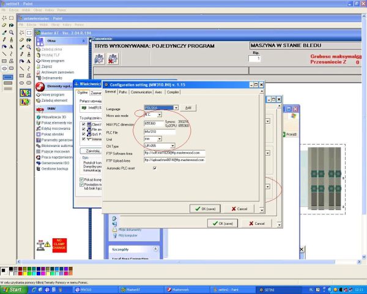Viewport: 367px width, 294px height.
Task: Collapse the Szczegóły panel chevron
Action: [x=155, y=249]
